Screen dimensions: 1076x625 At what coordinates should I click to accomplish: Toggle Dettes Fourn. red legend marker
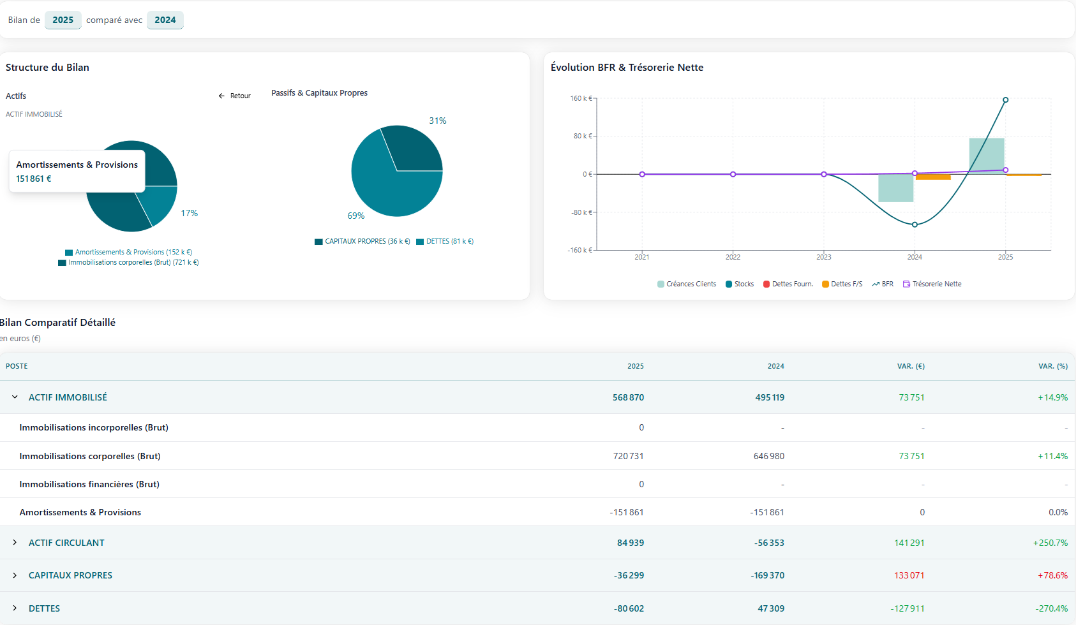[766, 284]
